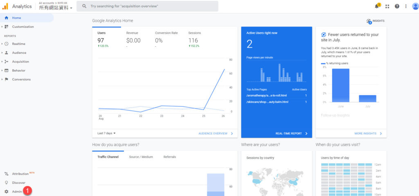
Task: Open the Audience Overview link
Action: (216, 133)
